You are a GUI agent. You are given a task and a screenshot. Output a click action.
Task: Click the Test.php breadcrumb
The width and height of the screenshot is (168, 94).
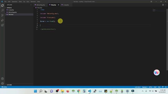click(40, 8)
